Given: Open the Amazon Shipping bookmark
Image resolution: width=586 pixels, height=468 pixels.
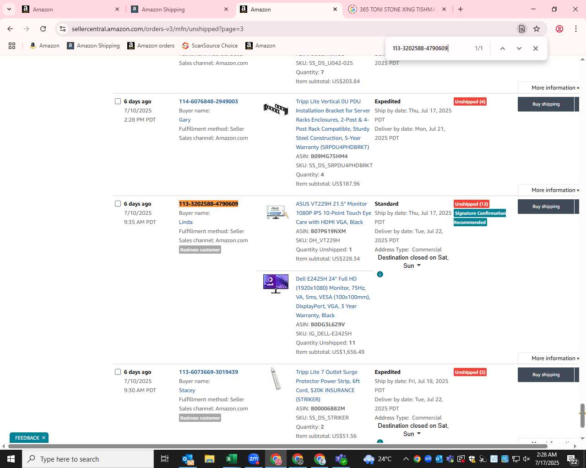Looking at the screenshot, I should click(93, 46).
